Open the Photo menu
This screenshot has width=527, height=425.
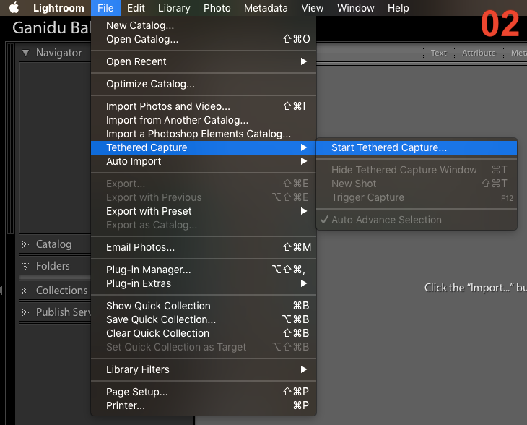[x=217, y=8]
